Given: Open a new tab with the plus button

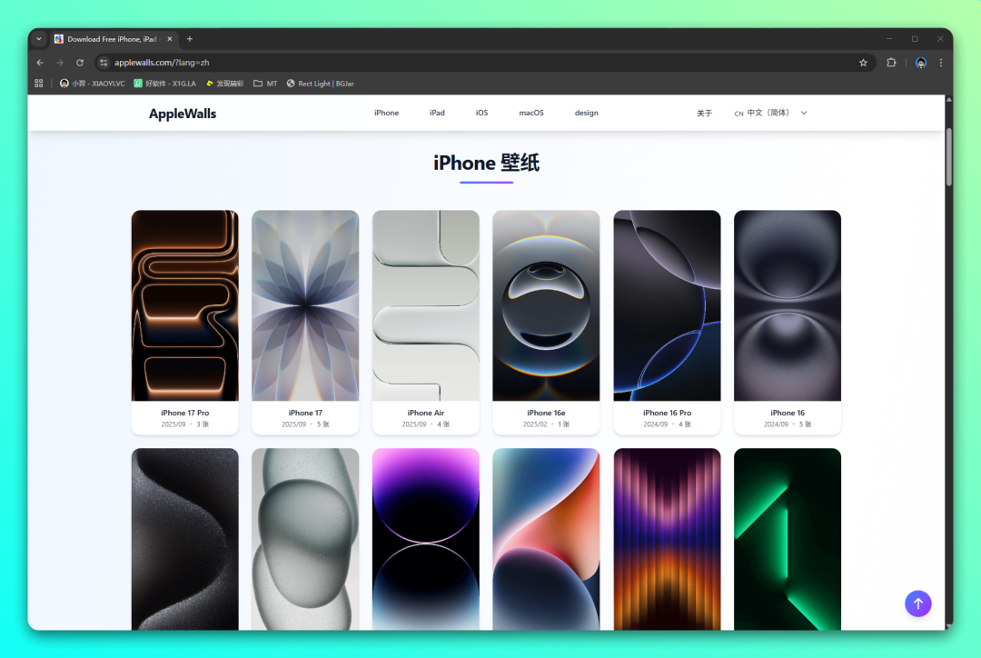Looking at the screenshot, I should click(190, 39).
